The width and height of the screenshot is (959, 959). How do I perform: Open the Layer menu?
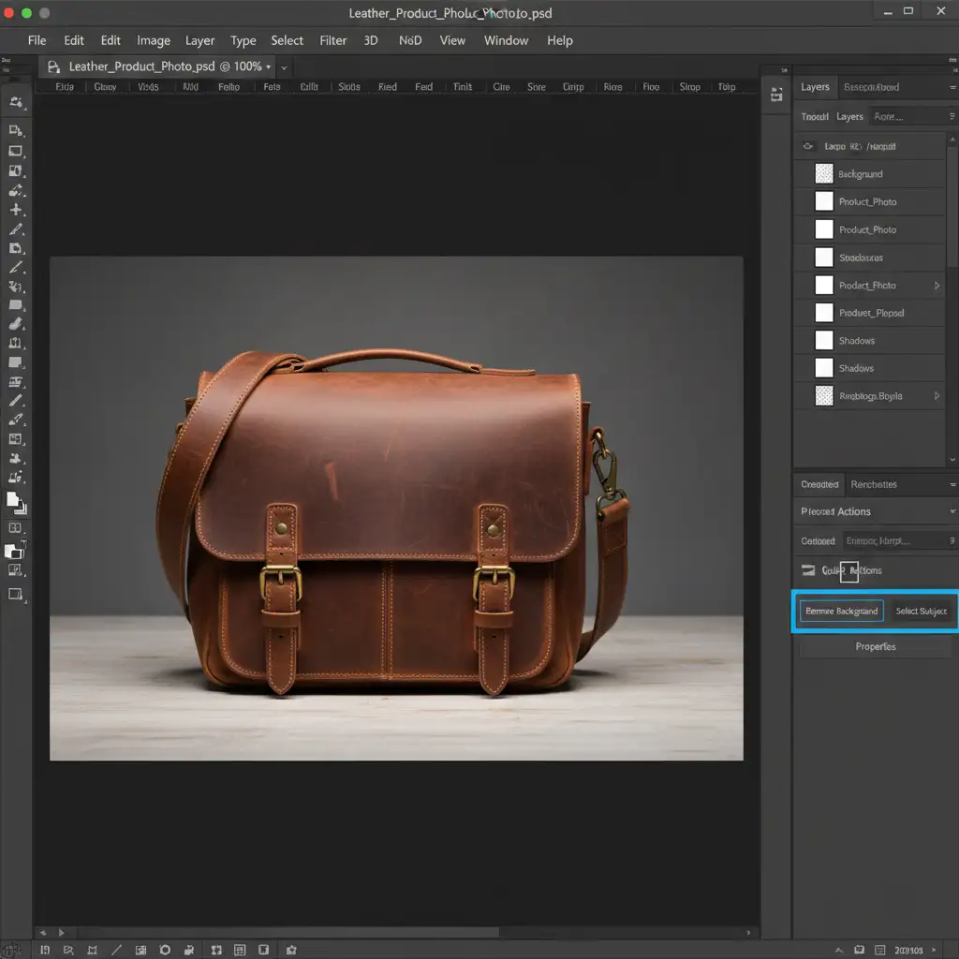click(199, 40)
